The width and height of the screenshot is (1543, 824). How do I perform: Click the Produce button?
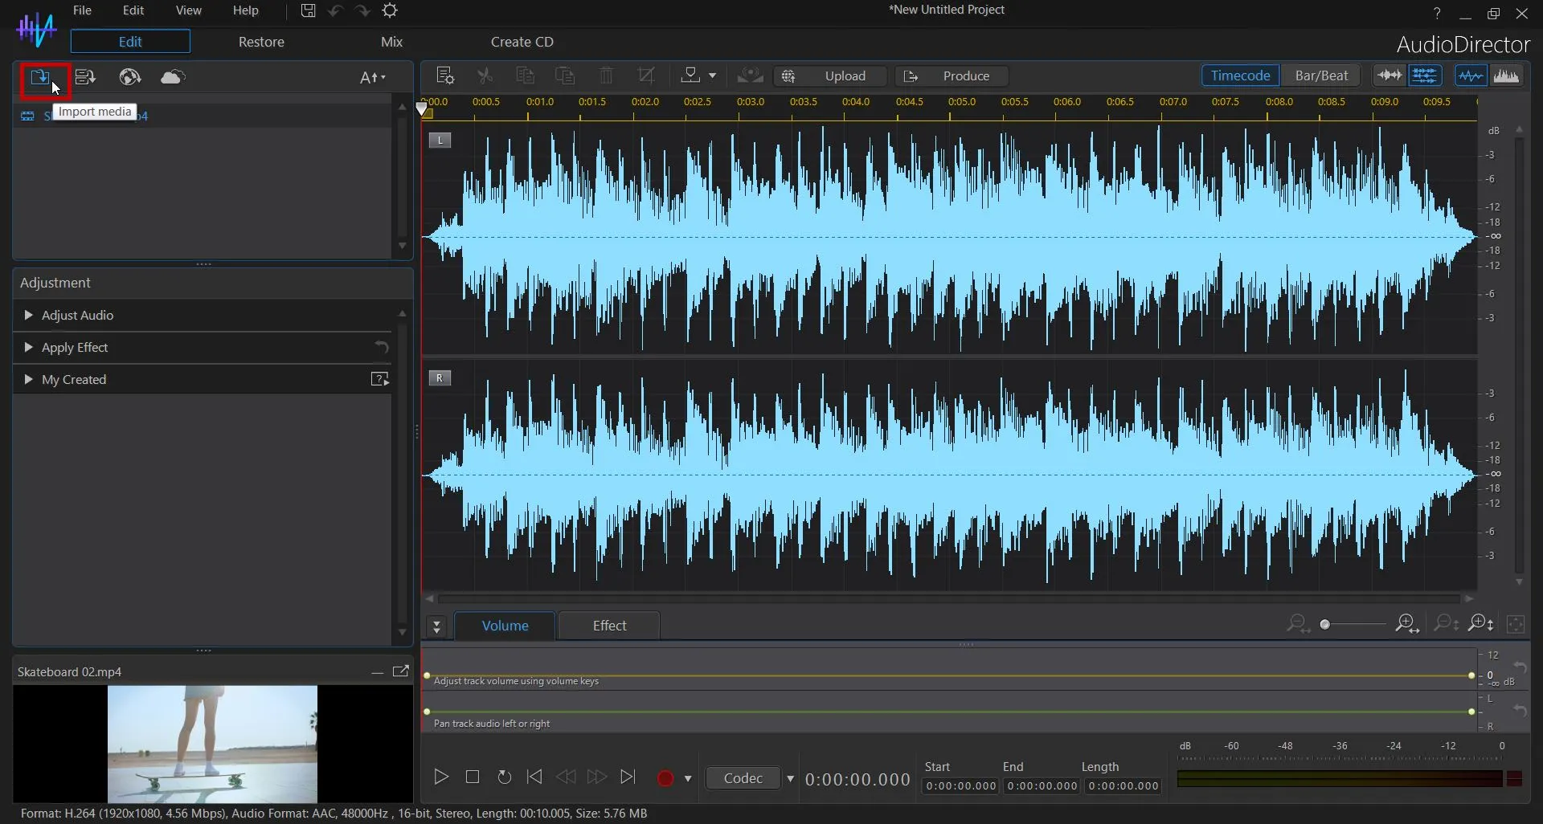click(x=966, y=75)
